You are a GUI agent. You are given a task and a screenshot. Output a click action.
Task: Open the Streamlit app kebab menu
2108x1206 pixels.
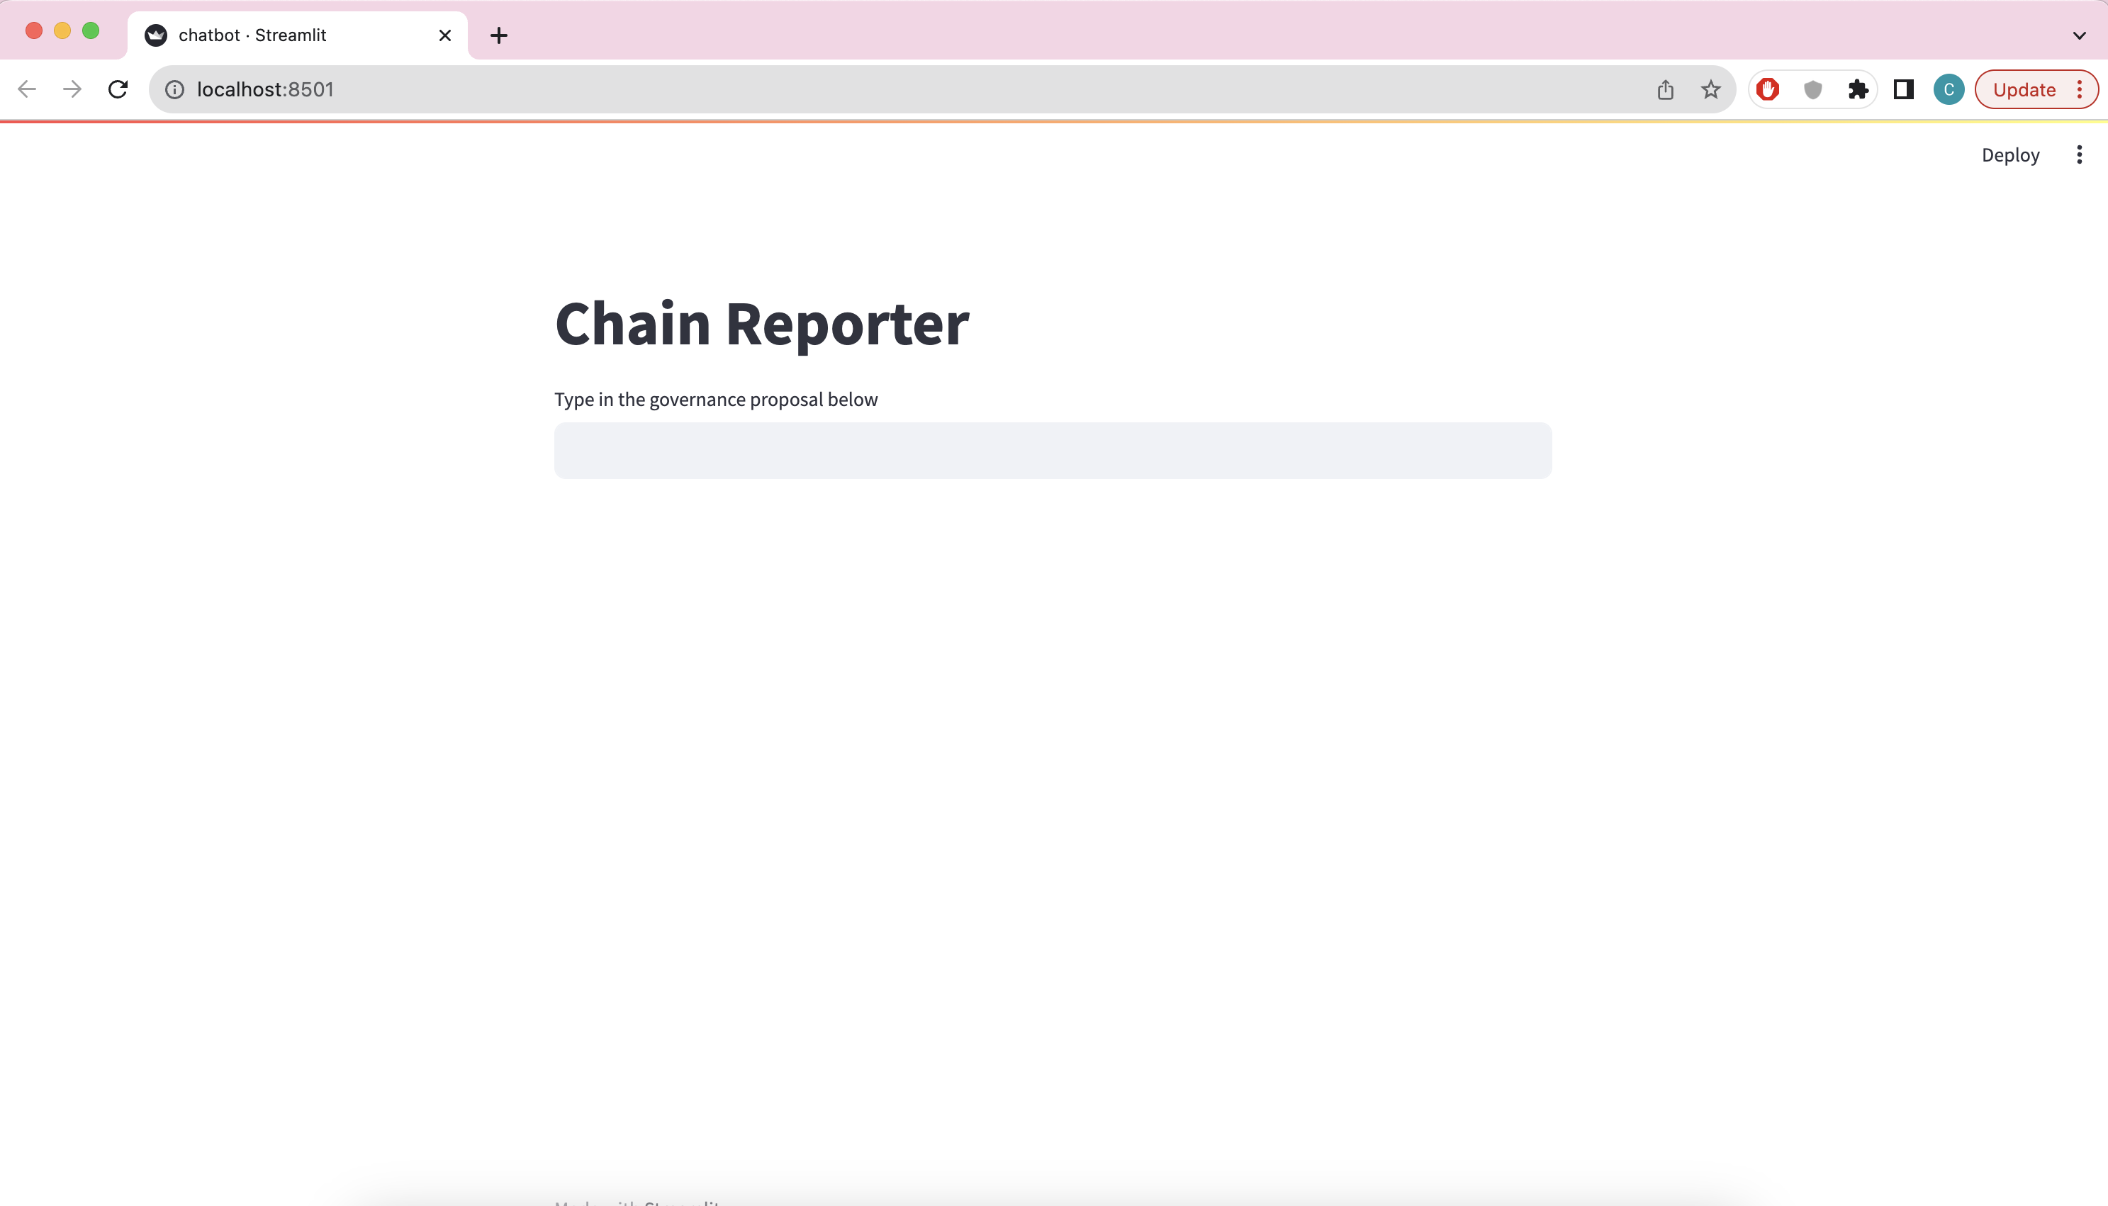click(2079, 155)
